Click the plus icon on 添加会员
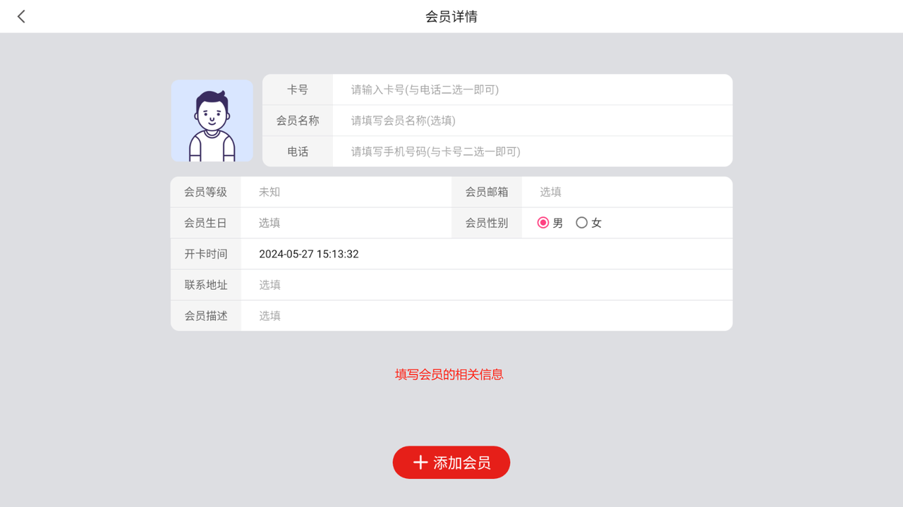Screen dimensions: 903x507 coord(420,463)
